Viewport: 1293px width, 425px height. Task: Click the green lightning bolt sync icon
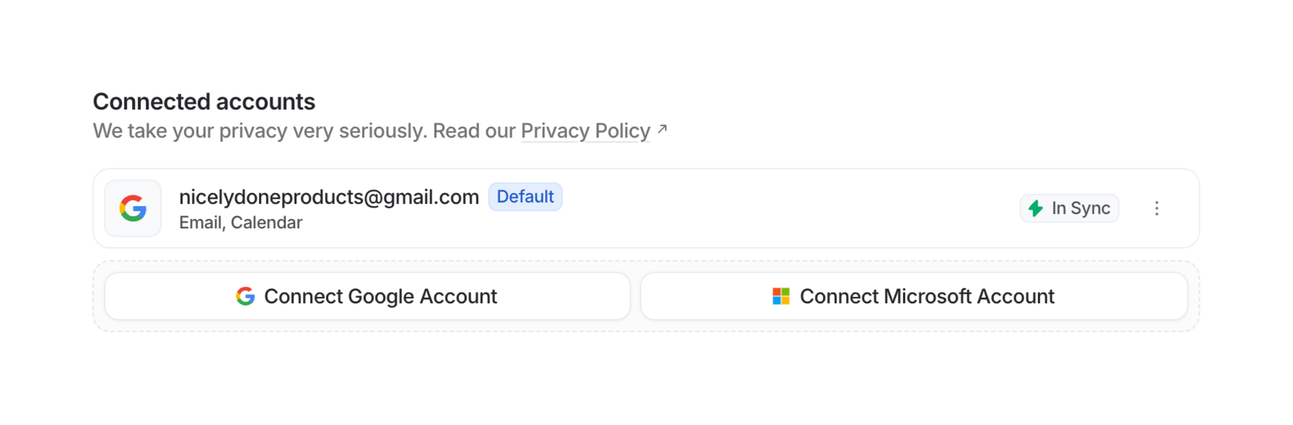click(x=1036, y=208)
